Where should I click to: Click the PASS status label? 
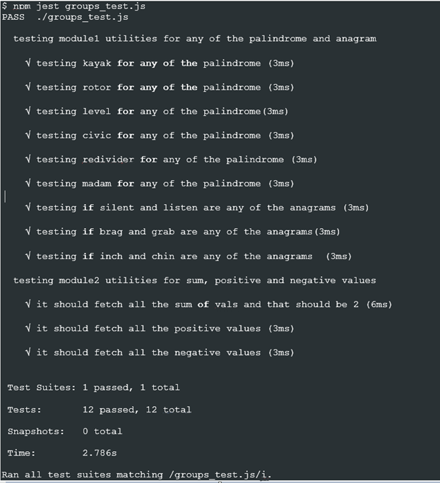coord(13,16)
